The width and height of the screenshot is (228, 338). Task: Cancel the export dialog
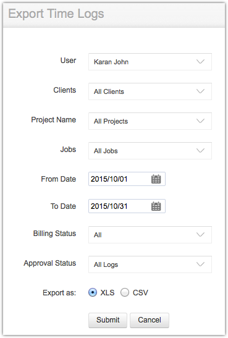click(x=150, y=320)
